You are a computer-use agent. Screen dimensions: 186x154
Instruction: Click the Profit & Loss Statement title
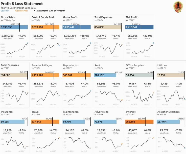22,4
